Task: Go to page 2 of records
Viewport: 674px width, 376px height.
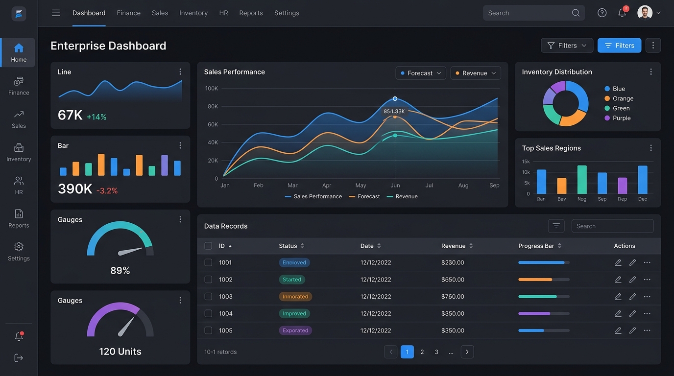Action: [x=422, y=352]
